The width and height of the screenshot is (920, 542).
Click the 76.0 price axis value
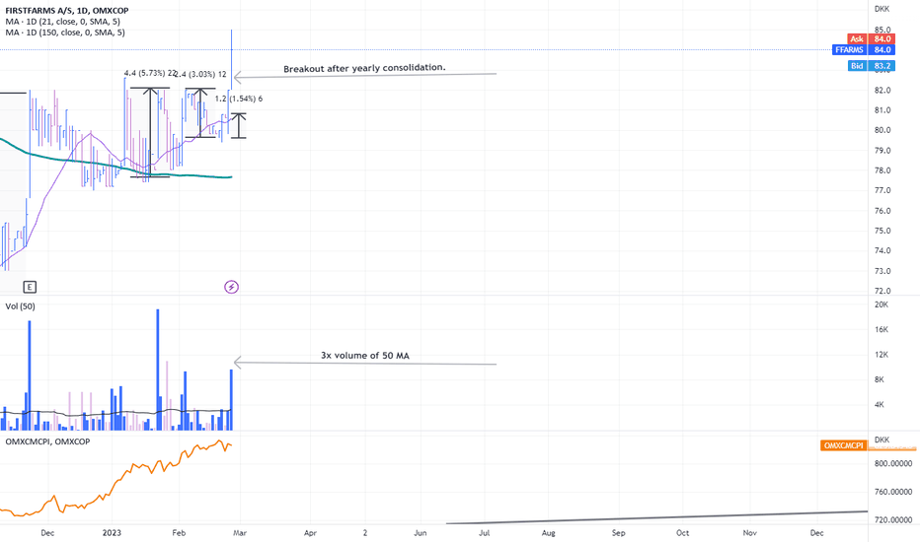(882, 211)
